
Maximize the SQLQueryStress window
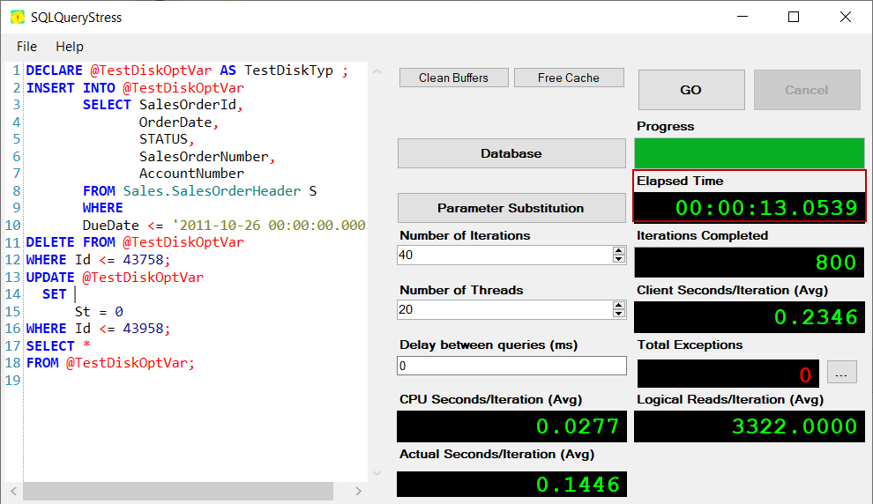pos(794,17)
